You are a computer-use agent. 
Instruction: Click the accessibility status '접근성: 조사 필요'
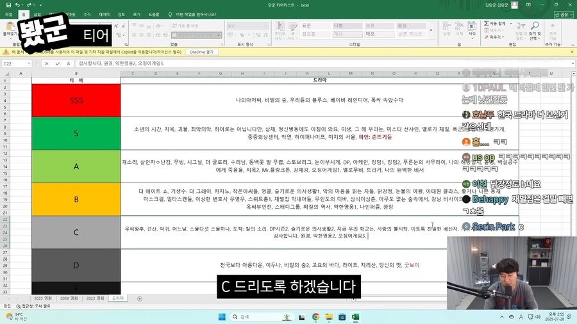tap(33, 306)
